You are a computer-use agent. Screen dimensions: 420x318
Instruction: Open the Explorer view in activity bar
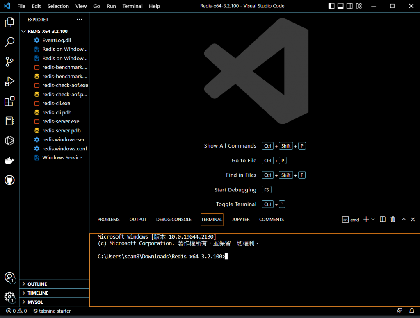(x=9, y=22)
